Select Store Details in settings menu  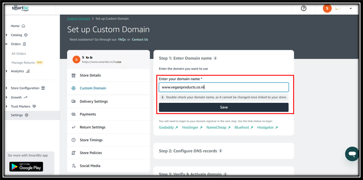click(x=90, y=75)
